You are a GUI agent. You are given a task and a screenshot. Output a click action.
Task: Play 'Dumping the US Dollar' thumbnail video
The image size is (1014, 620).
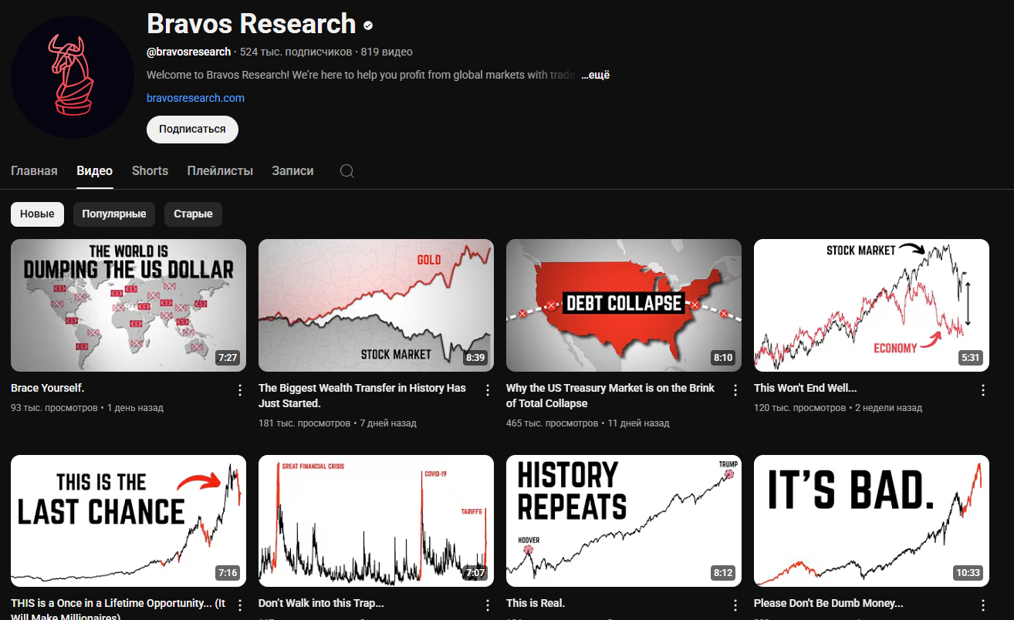128,305
